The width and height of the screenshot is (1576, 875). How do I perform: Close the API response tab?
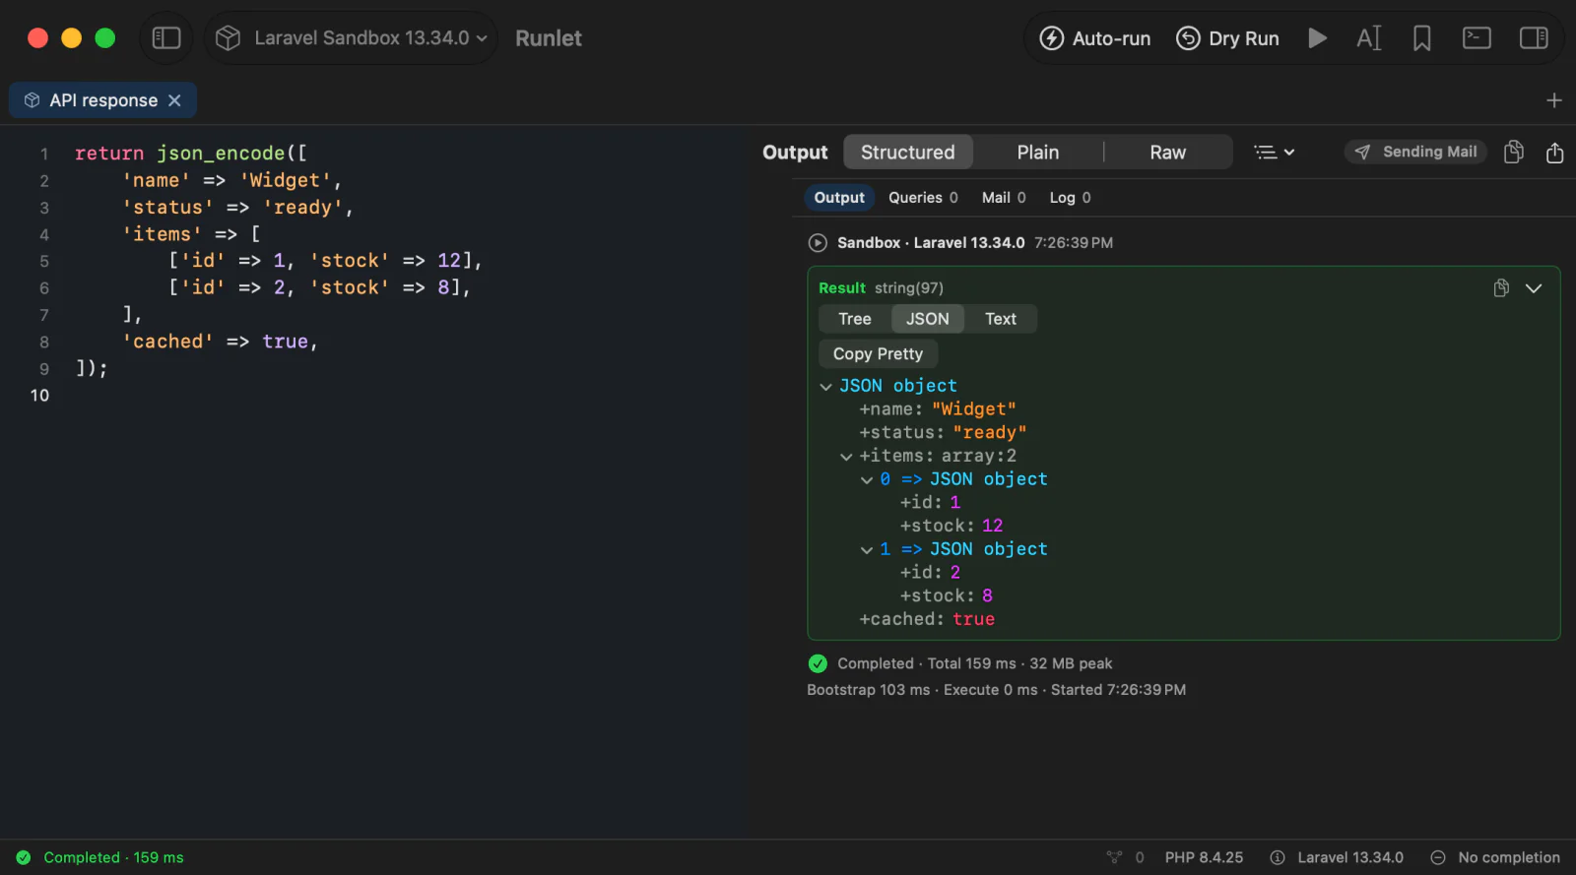coord(174,100)
